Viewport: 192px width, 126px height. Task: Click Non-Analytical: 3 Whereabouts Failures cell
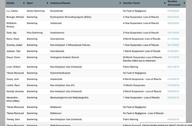[x=70, y=45]
